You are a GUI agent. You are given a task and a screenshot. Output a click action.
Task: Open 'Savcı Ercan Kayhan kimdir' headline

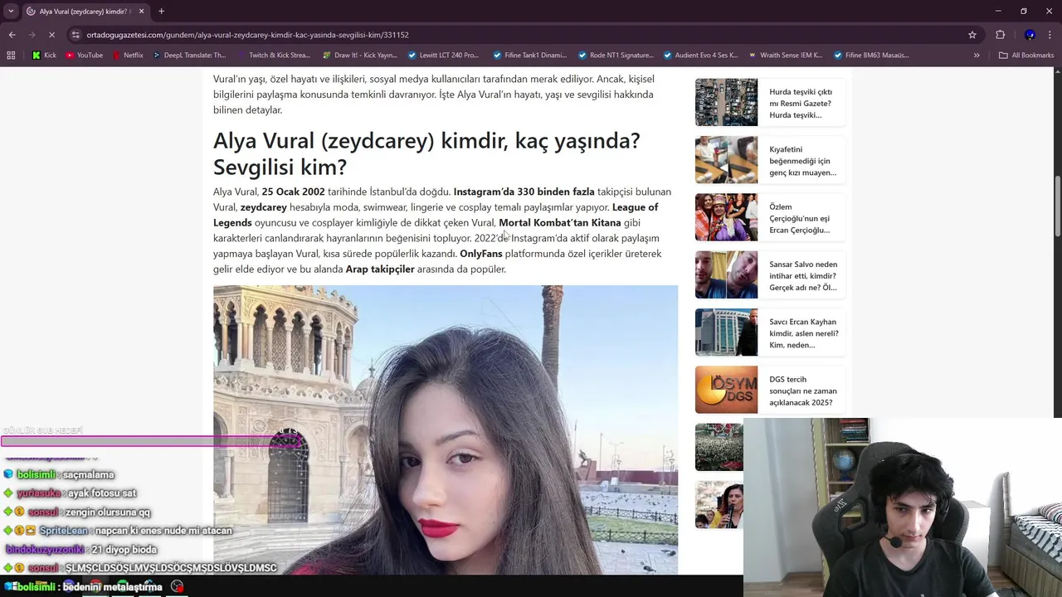point(803,333)
